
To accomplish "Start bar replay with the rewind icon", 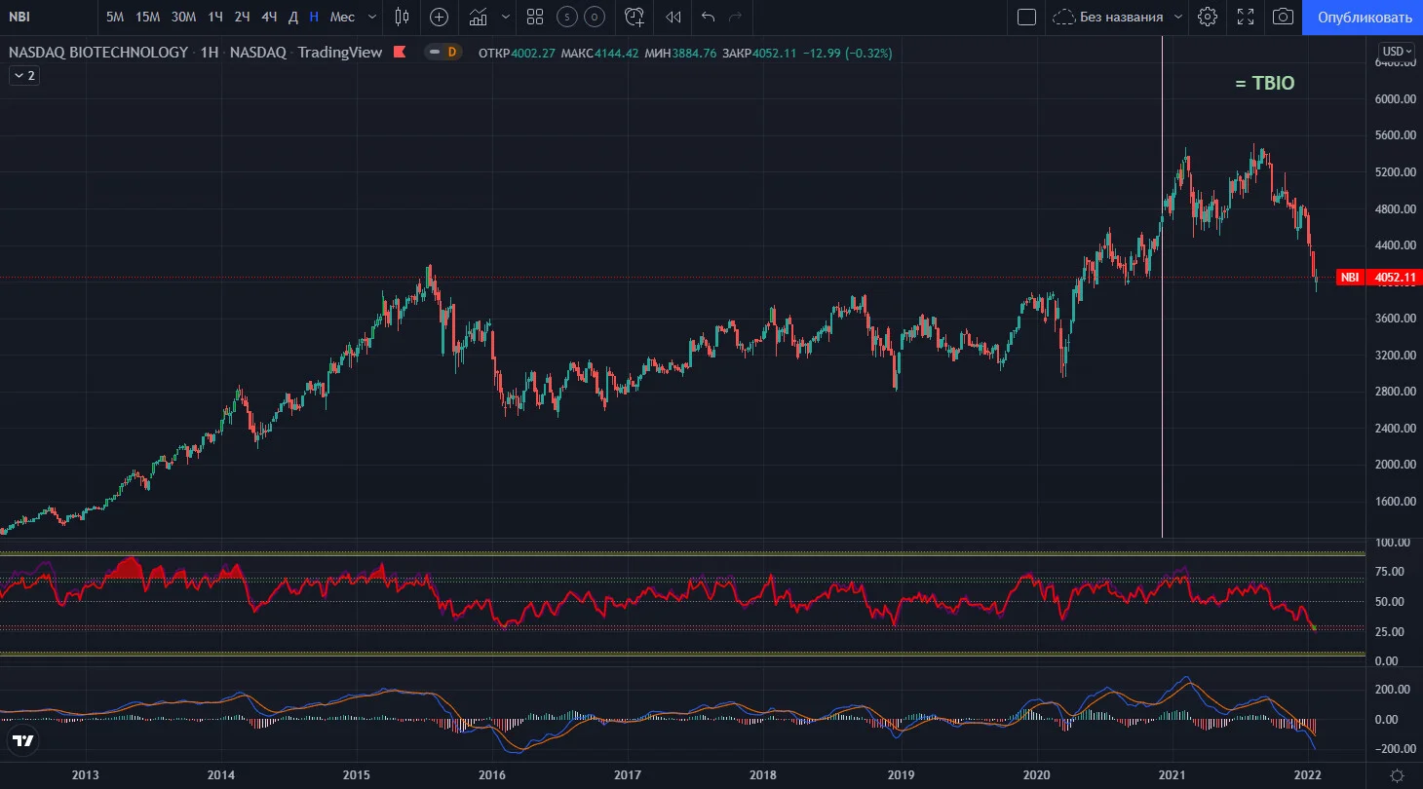I will coord(673,17).
